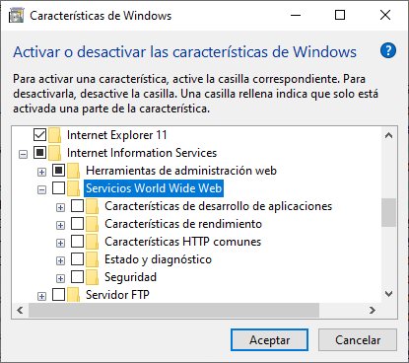Image resolution: width=409 pixels, height=363 pixels.
Task: Expand Herramientas de administración web
Action: [x=41, y=172]
